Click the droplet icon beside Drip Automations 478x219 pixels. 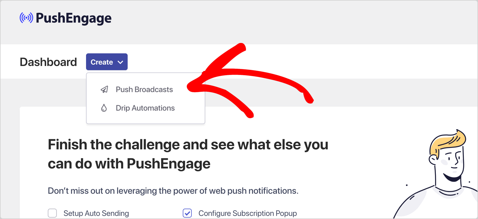coord(104,108)
